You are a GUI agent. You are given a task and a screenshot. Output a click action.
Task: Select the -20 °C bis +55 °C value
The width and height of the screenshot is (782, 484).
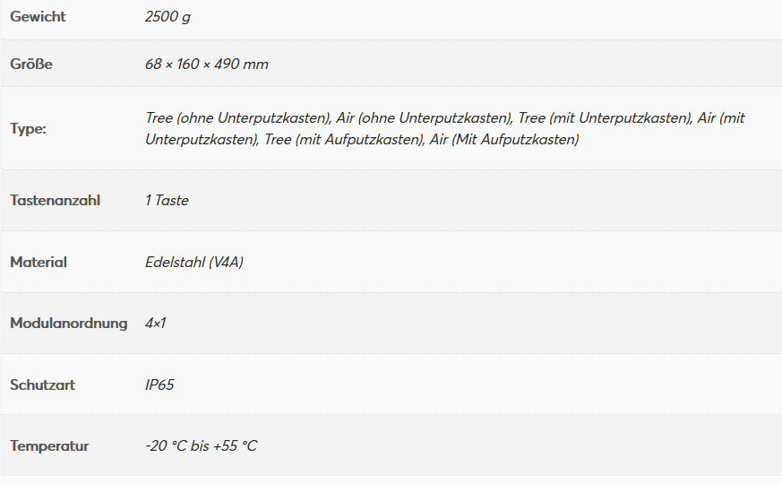[201, 446]
